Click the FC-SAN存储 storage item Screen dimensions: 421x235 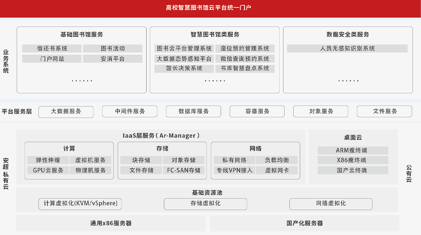coord(184,170)
